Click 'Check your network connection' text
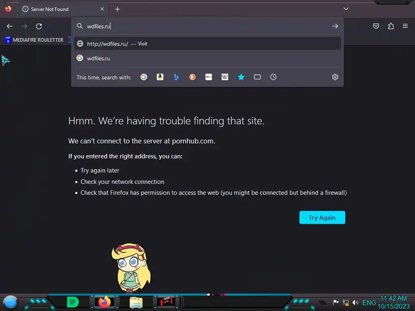Viewport: 415px width, 311px height. [x=122, y=182]
